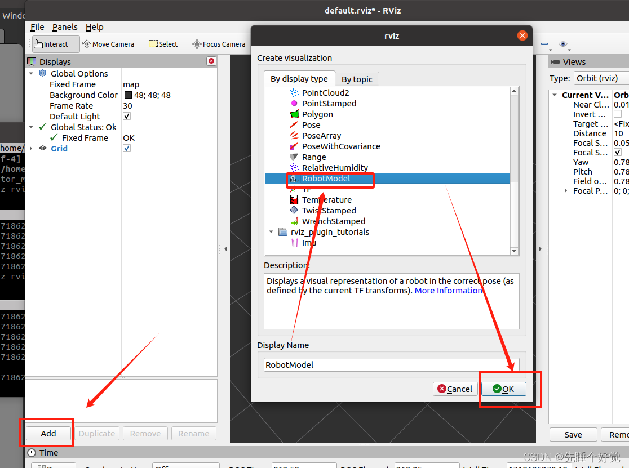Open the view Type dropdown
The image size is (629, 468).
pyautogui.click(x=601, y=78)
